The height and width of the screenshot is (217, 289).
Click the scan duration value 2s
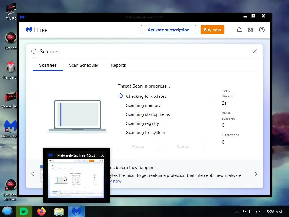(x=224, y=103)
